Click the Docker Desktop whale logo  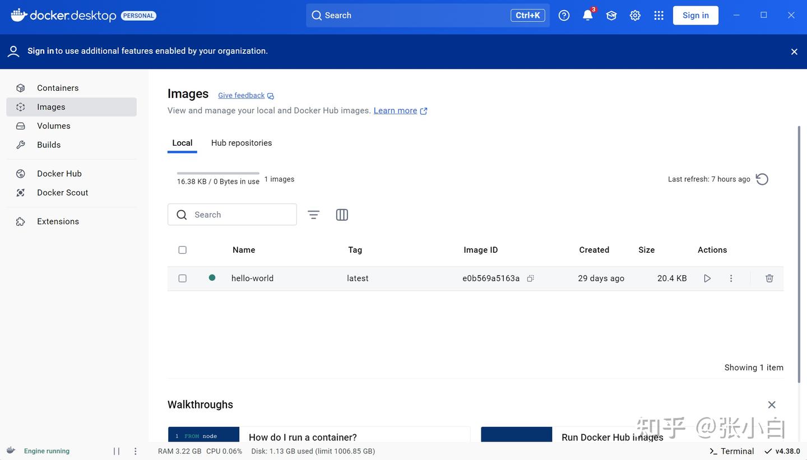[19, 15]
